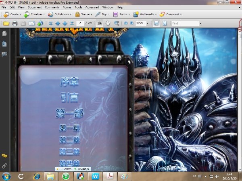This screenshot has height=181, width=242.
Task: Click the Zoom Out minus button
Action: 126,23
